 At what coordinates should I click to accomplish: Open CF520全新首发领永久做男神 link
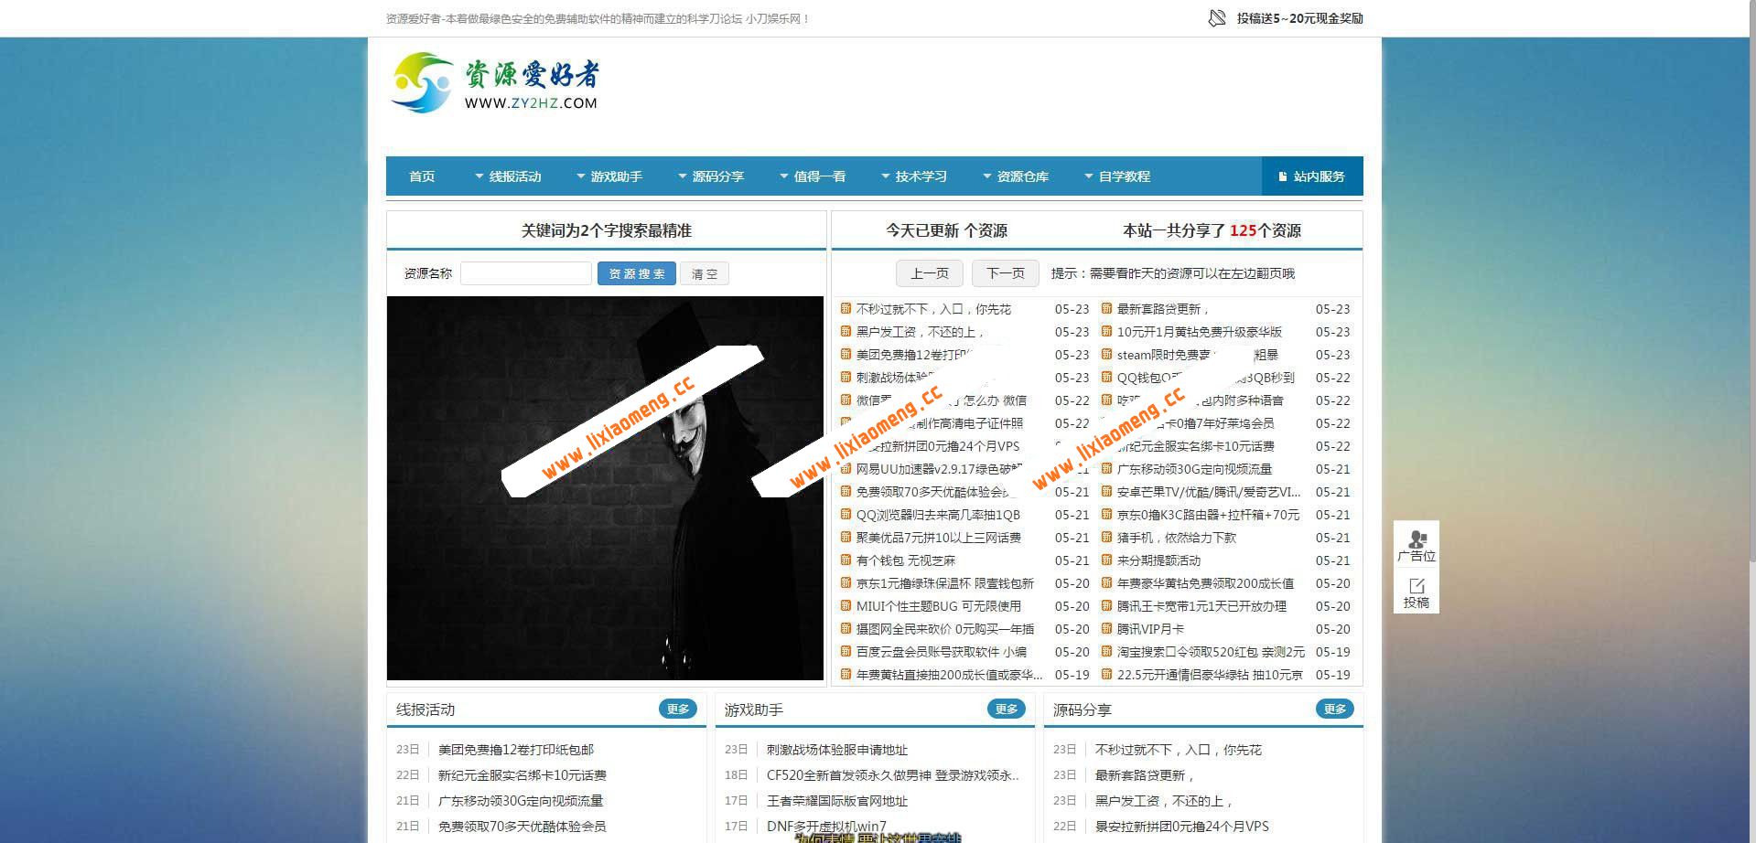click(x=893, y=775)
